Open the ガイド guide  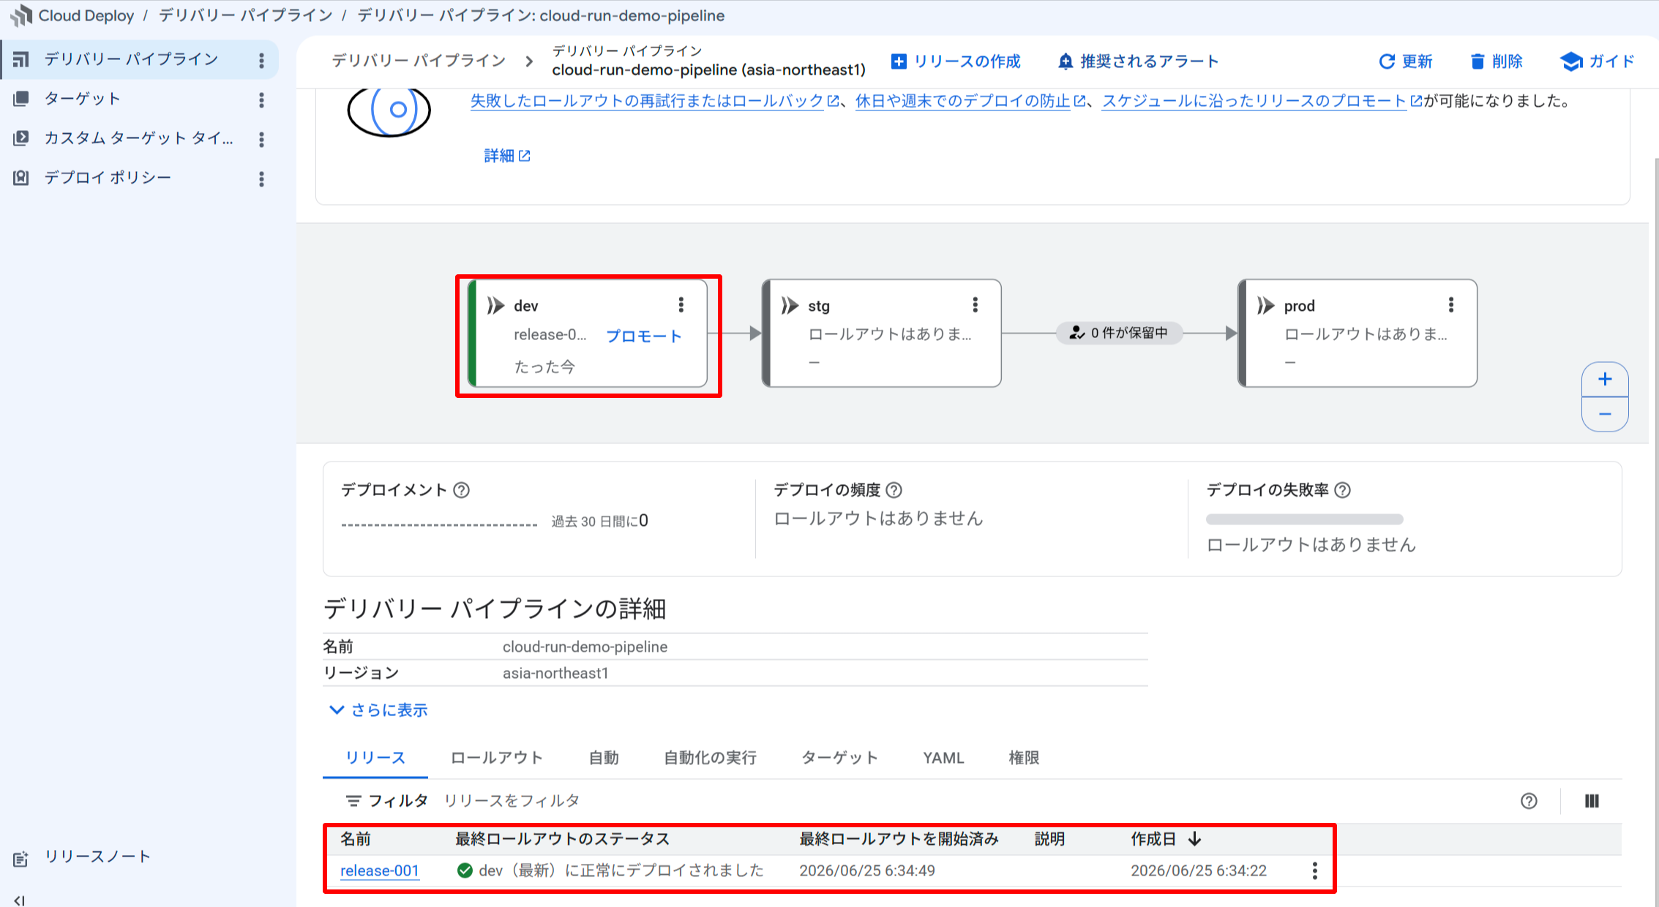pyautogui.click(x=1598, y=61)
